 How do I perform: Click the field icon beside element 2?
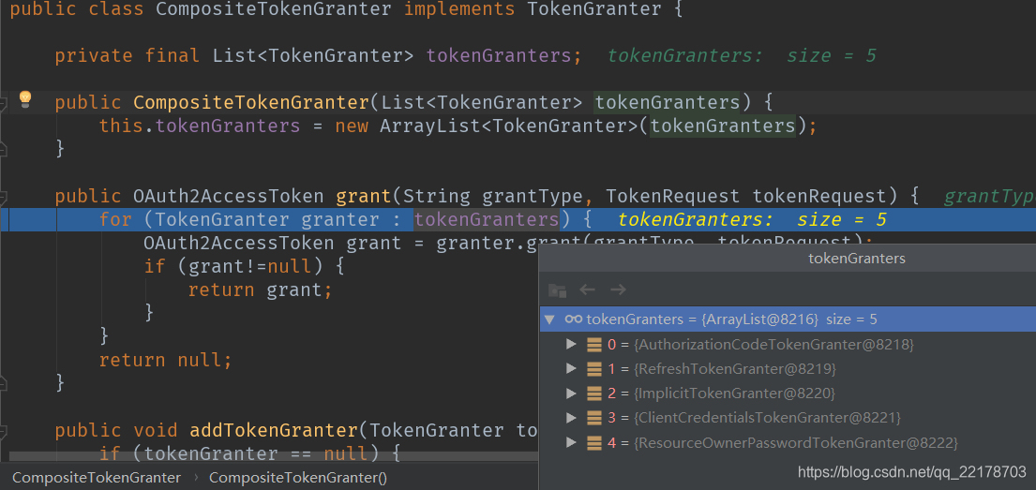pos(594,393)
